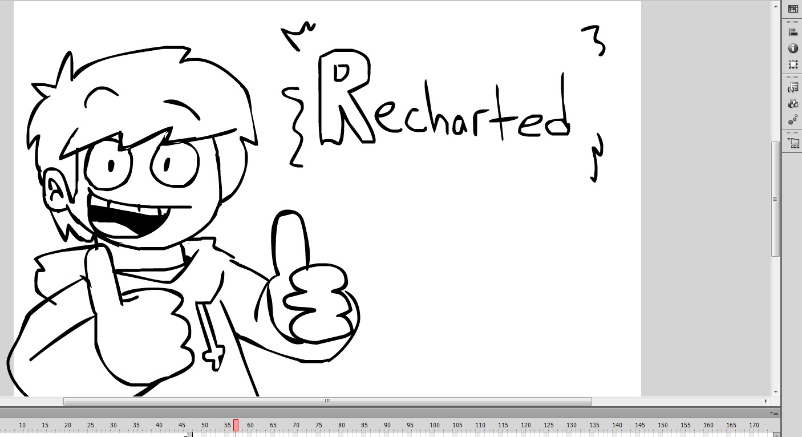
Task: Open the Info panel icon
Action: (793, 48)
